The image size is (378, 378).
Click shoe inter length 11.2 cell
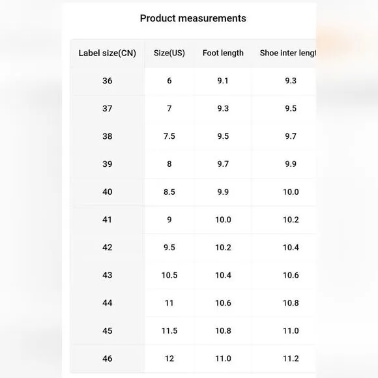click(x=291, y=358)
